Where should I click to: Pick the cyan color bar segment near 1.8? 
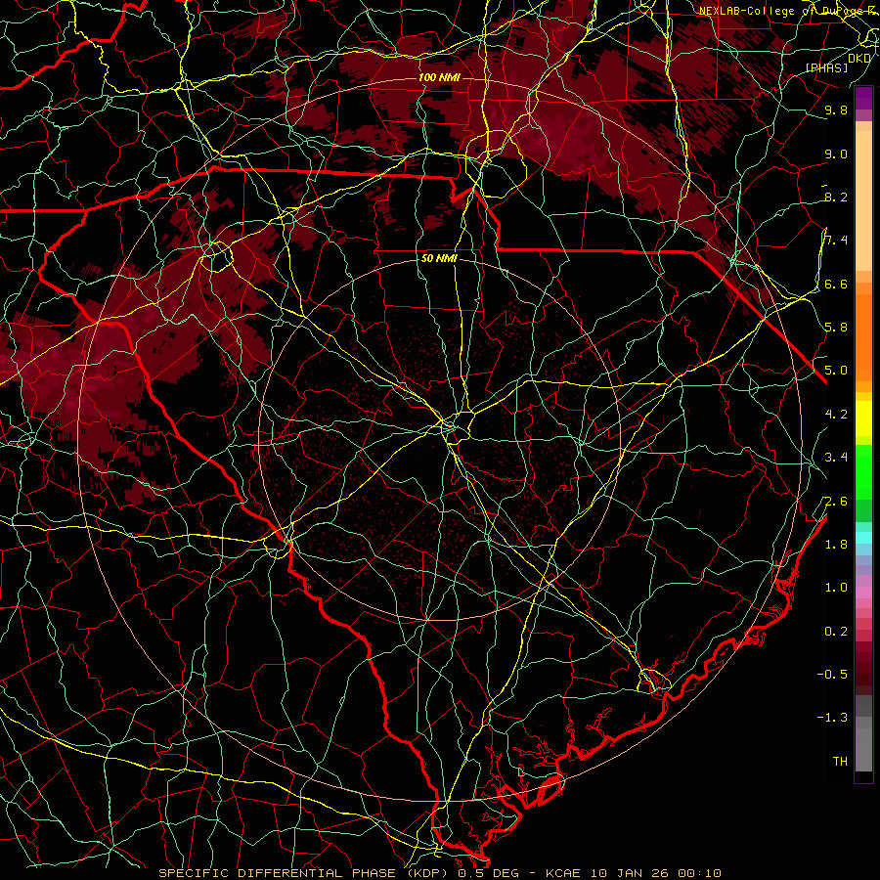pos(863,538)
